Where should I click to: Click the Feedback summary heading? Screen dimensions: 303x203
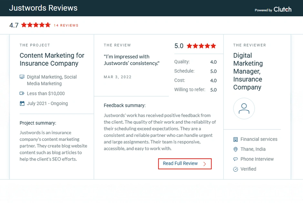coord(125,105)
